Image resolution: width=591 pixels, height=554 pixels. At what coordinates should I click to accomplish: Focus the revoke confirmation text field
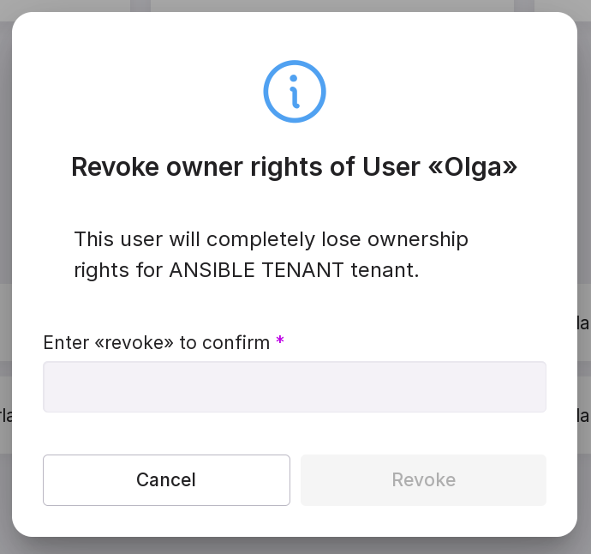tap(295, 387)
